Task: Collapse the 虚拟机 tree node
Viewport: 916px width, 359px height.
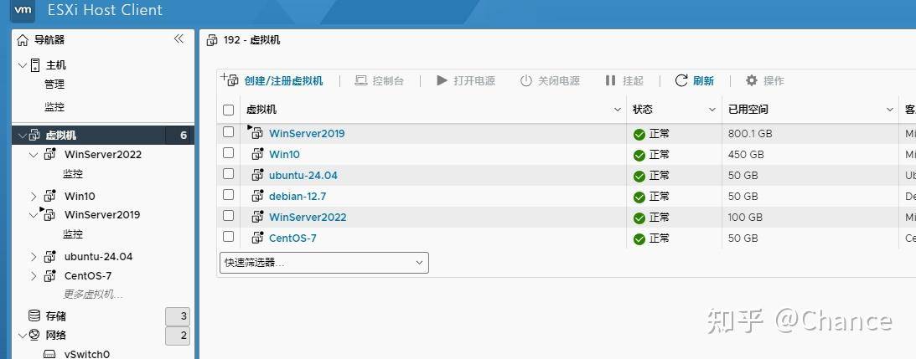Action: (x=22, y=136)
